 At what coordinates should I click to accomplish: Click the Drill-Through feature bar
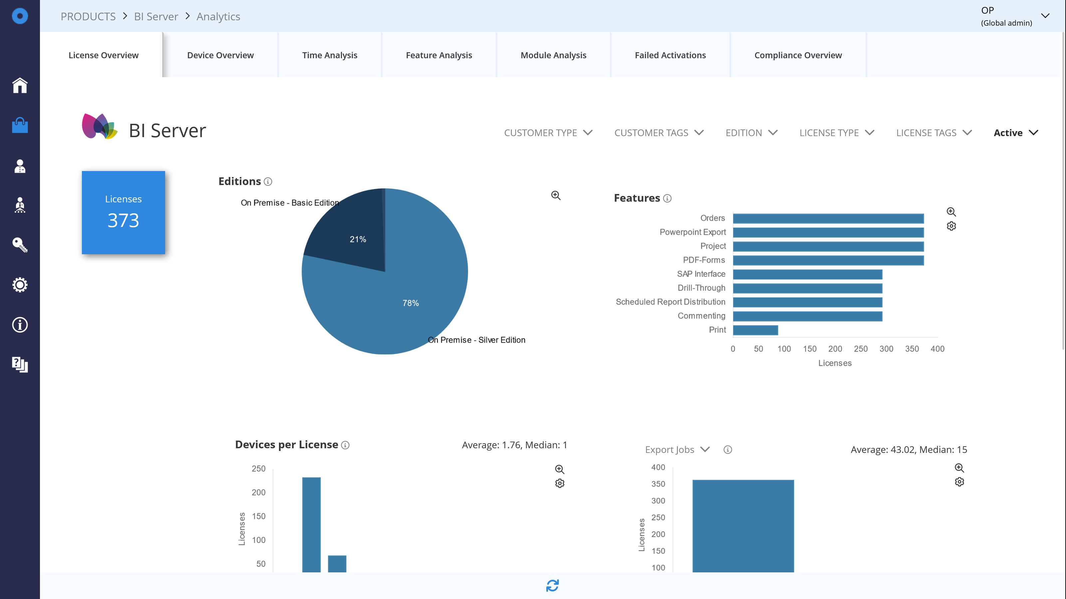coord(807,288)
